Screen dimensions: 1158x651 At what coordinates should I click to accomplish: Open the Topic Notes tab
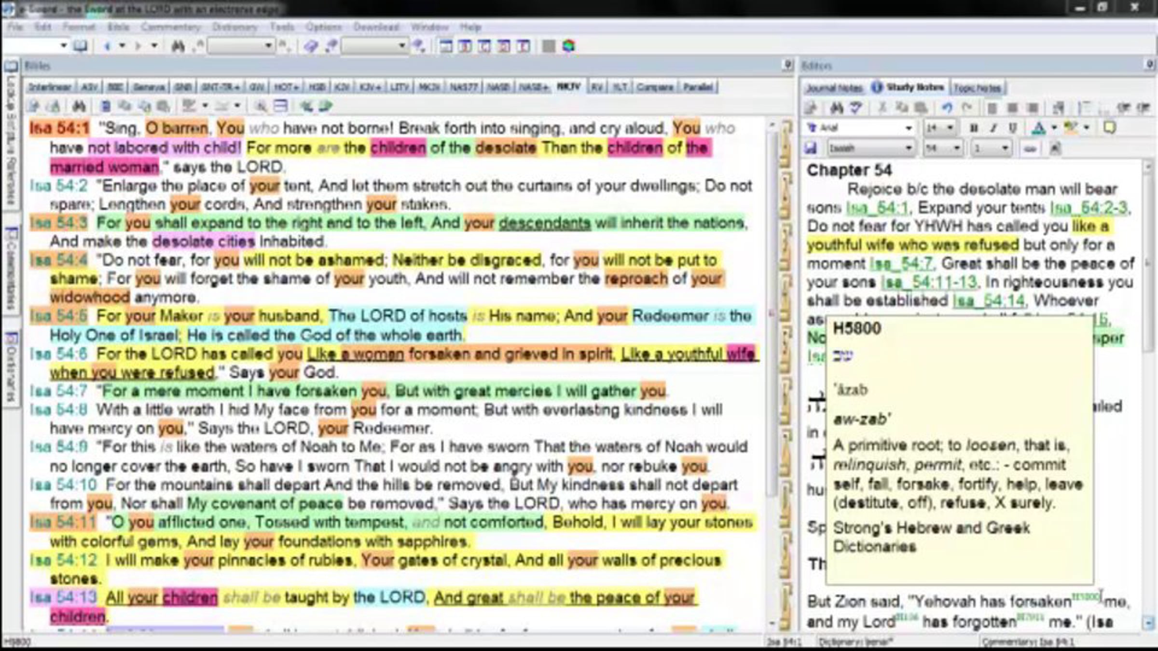(x=978, y=88)
